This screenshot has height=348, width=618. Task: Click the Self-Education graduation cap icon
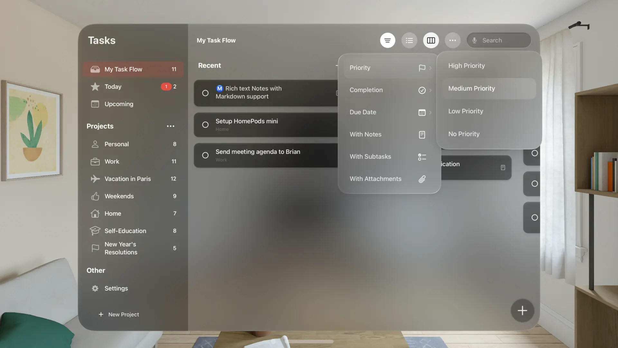click(x=95, y=231)
